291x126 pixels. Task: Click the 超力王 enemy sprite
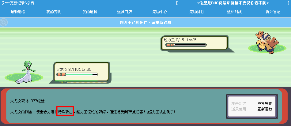point(267,42)
